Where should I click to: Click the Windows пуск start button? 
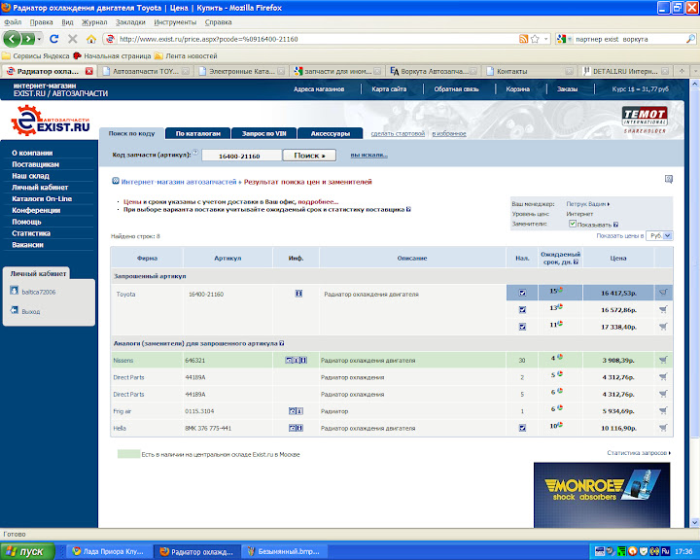point(27,551)
